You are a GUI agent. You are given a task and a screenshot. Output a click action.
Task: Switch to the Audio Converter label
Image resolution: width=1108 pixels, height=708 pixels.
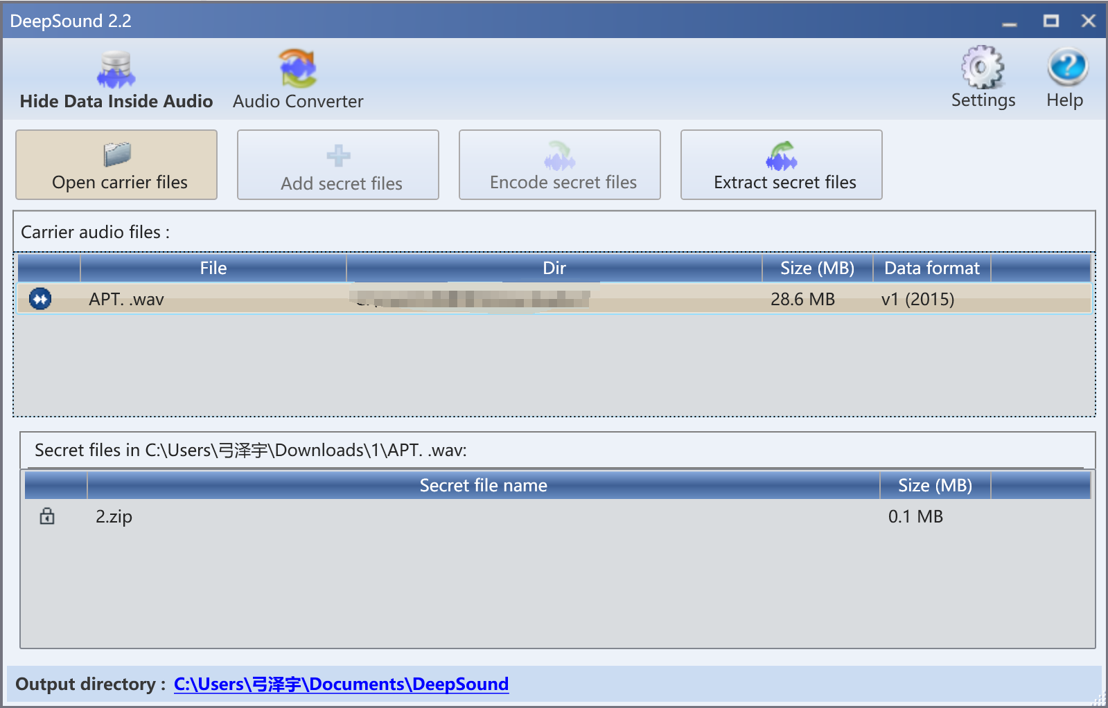[298, 101]
